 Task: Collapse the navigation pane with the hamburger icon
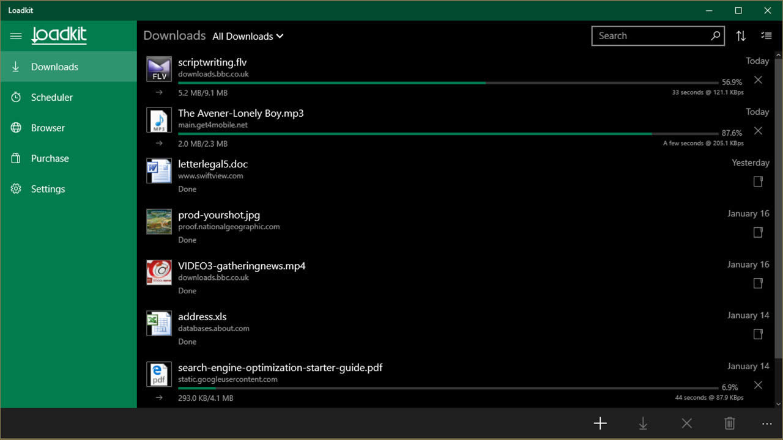(x=16, y=36)
